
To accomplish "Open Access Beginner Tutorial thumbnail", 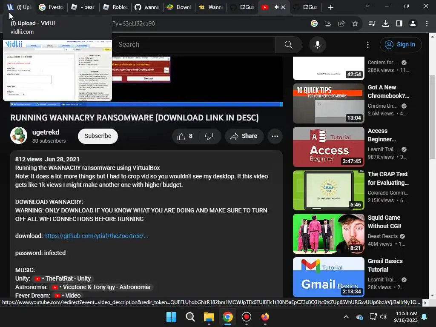I will tap(328, 147).
